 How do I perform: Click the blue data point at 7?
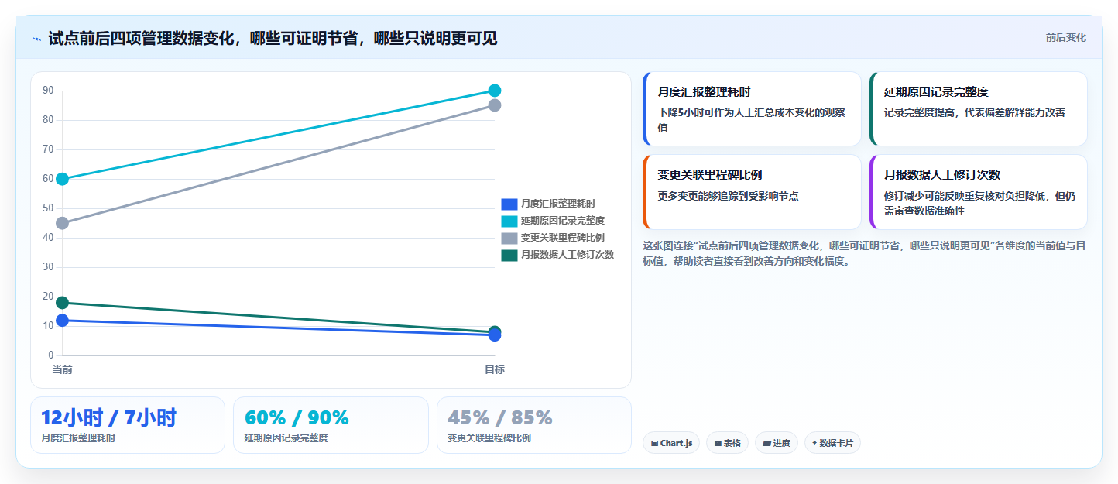[495, 336]
